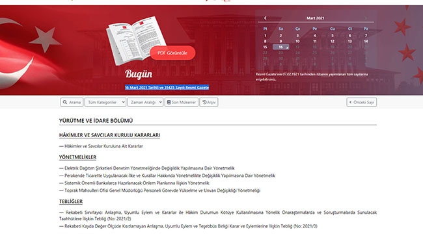The width and height of the screenshot is (423, 234).
Task: Open Tebliğ No: 2021/2 link
Action: 218,215
